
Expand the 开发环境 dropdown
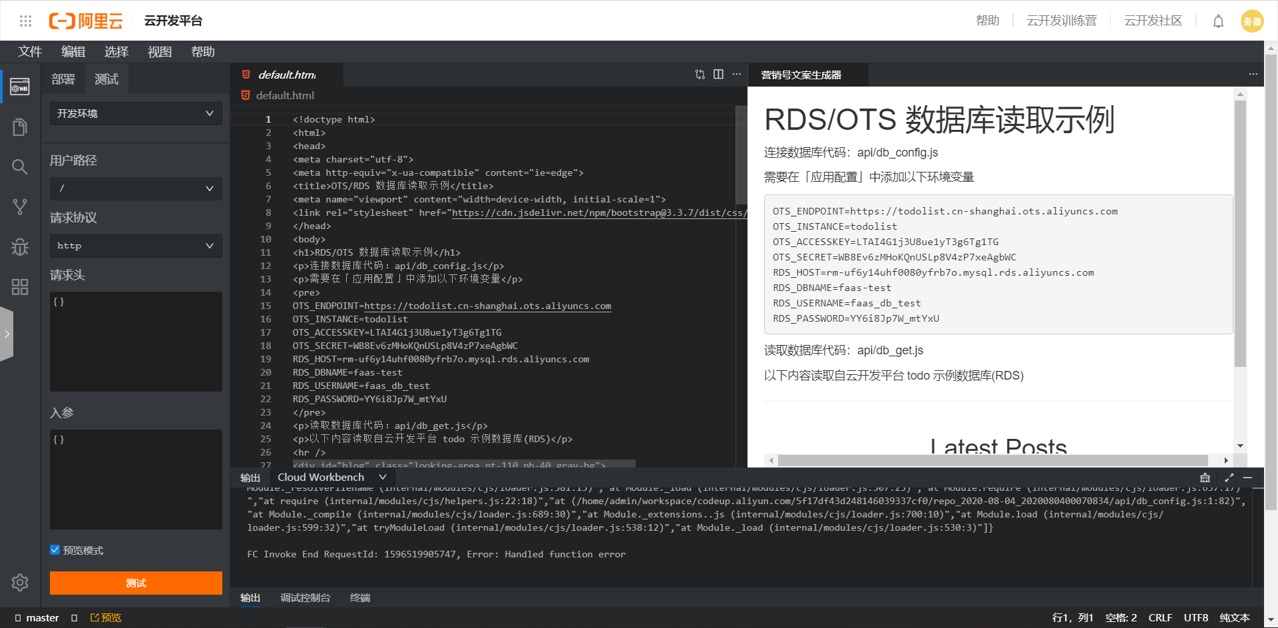136,114
